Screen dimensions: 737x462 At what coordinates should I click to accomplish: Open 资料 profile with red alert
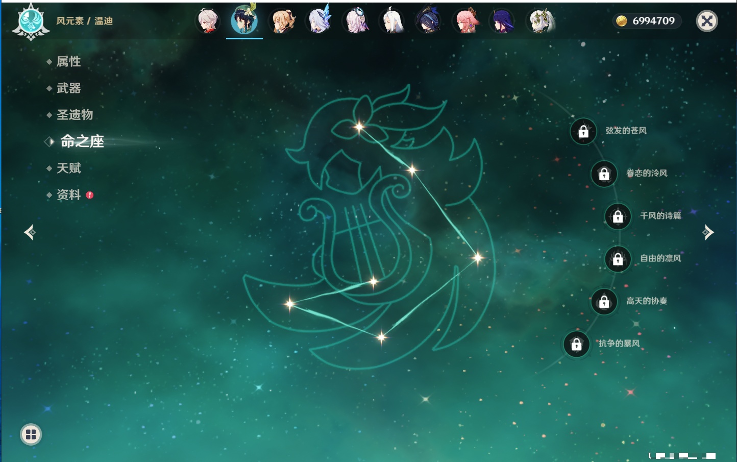point(68,194)
